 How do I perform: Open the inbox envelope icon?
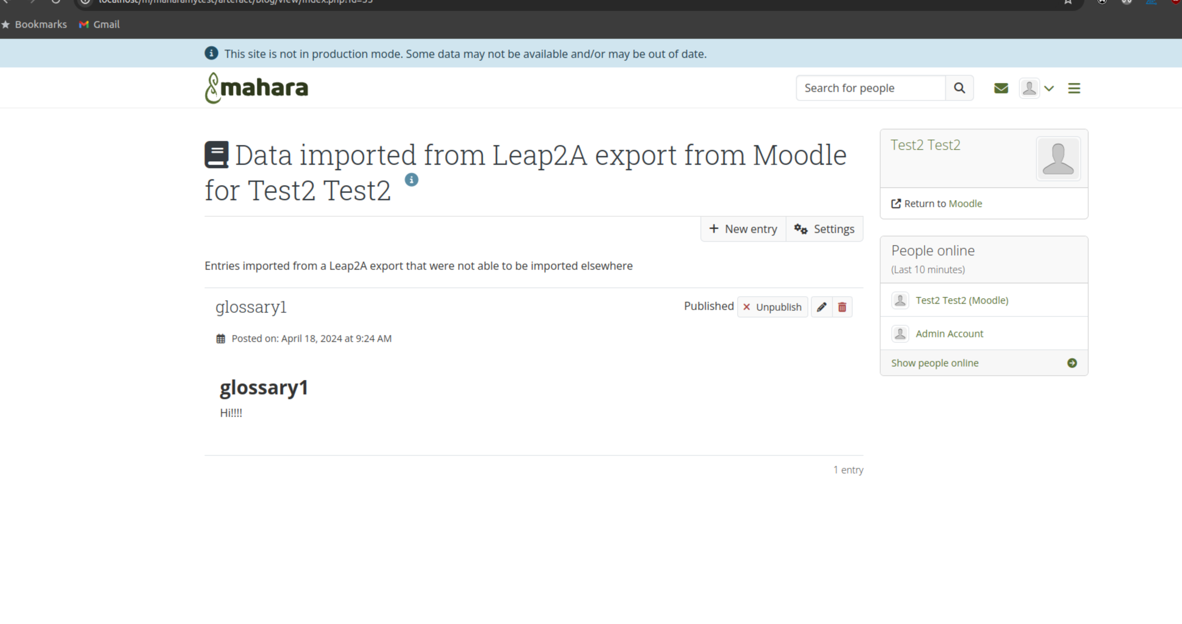[x=1001, y=88]
